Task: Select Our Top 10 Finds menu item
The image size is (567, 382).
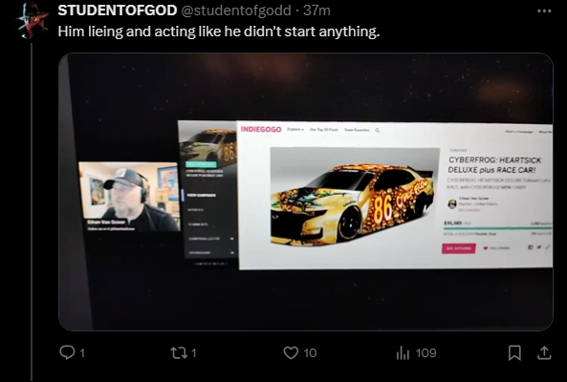Action: (323, 130)
